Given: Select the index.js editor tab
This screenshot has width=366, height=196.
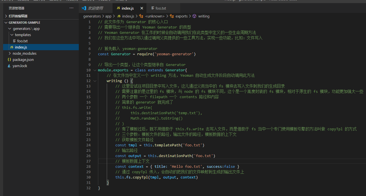Looking at the screenshot, I should (x=128, y=8).
